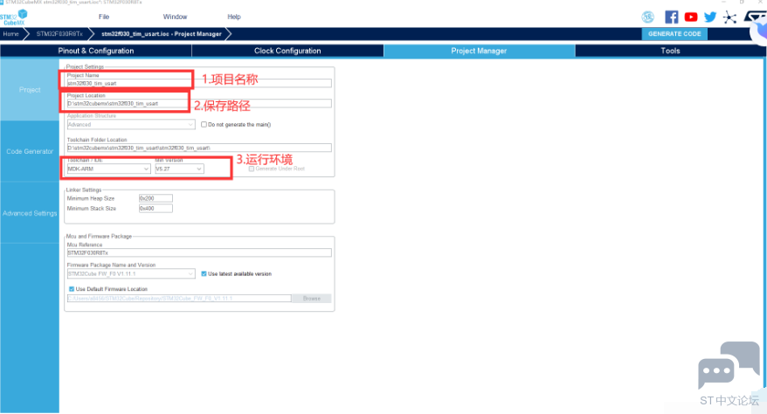Go to Home breadcrumb

tap(10, 34)
